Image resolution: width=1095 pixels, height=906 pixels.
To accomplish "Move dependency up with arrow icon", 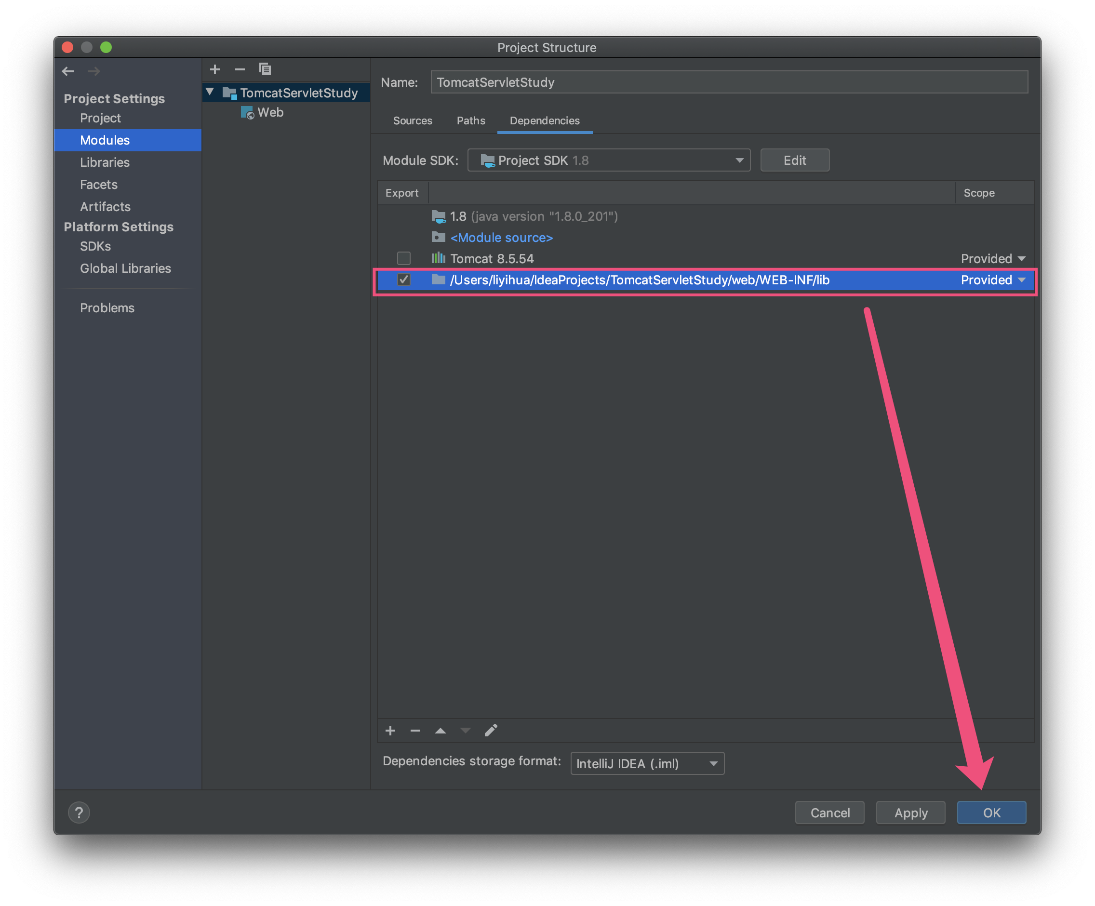I will 440,730.
